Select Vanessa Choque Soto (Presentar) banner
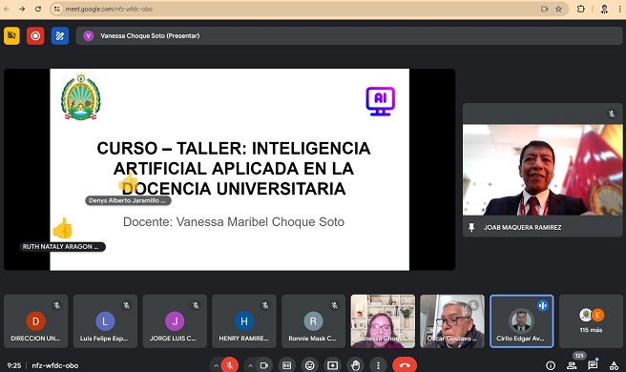Image resolution: width=626 pixels, height=372 pixels. click(349, 36)
